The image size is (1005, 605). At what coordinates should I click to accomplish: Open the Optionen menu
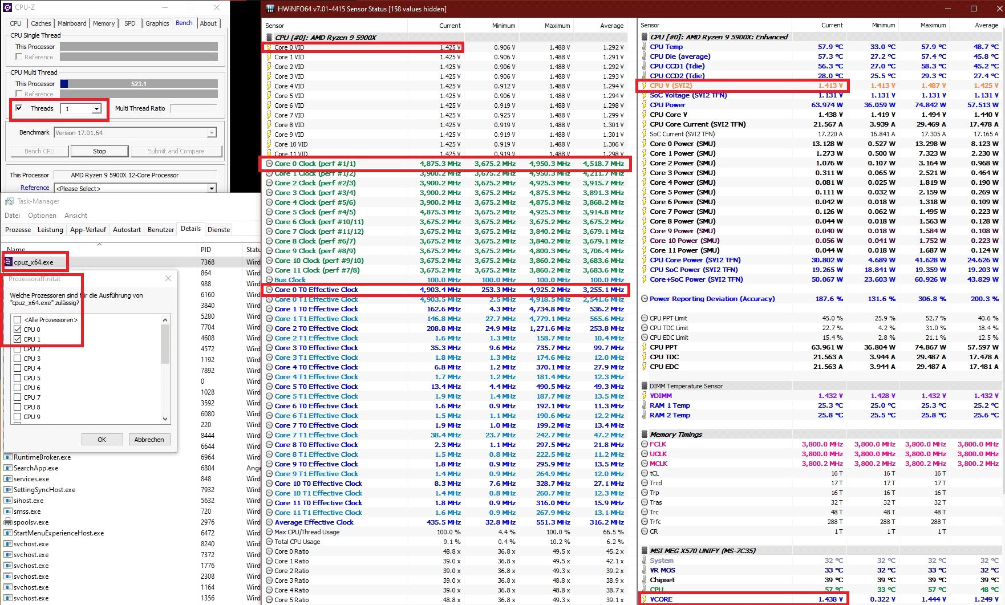42,216
